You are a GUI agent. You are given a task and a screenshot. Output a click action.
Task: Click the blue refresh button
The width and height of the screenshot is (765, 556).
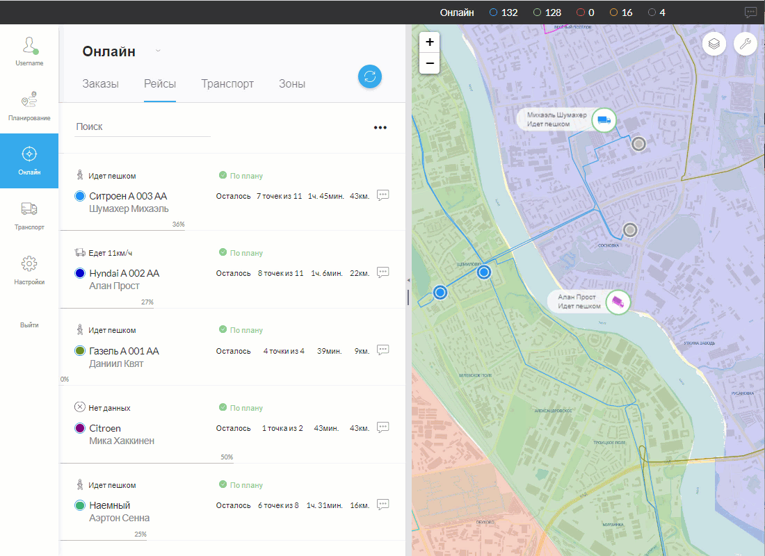click(370, 76)
